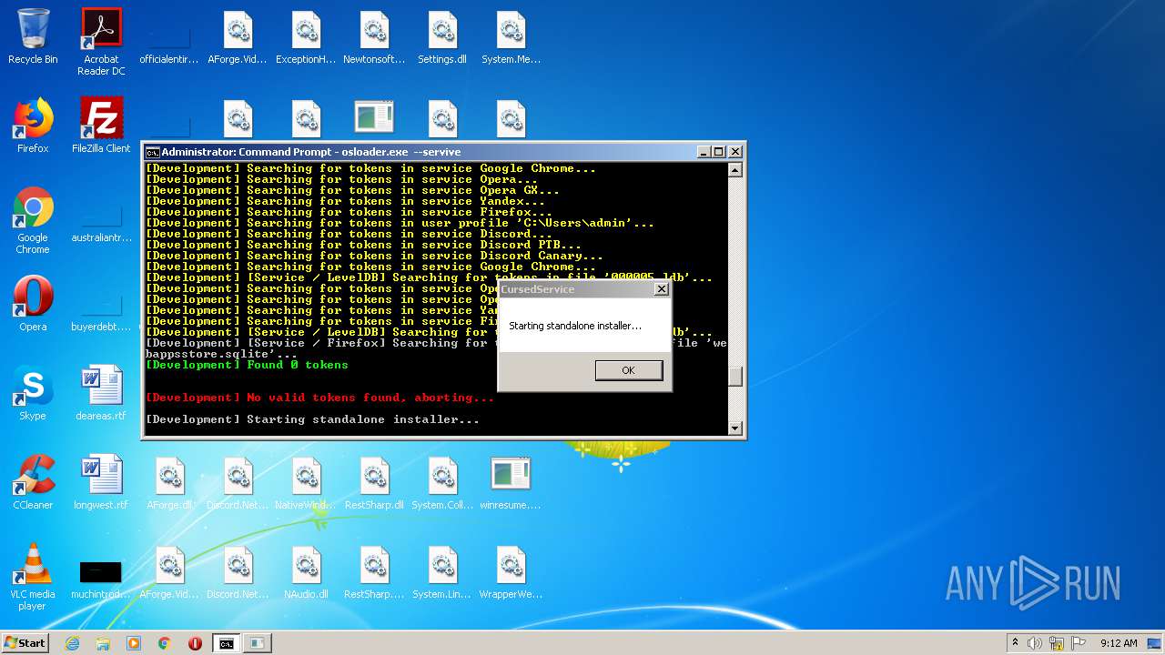Open the network status tray icon
Image resolution: width=1165 pixels, height=655 pixels.
(x=1057, y=643)
